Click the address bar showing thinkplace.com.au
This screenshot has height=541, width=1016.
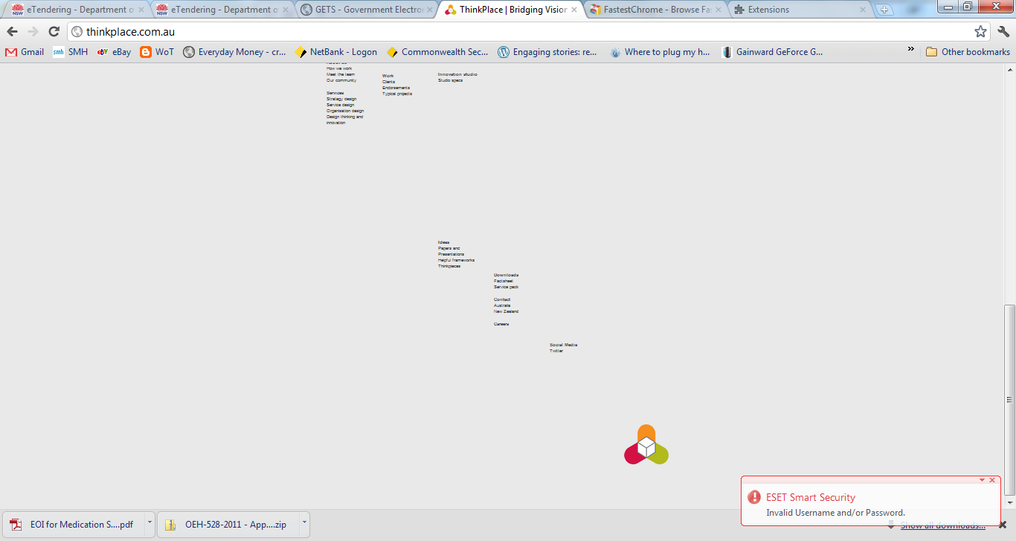[x=521, y=32]
